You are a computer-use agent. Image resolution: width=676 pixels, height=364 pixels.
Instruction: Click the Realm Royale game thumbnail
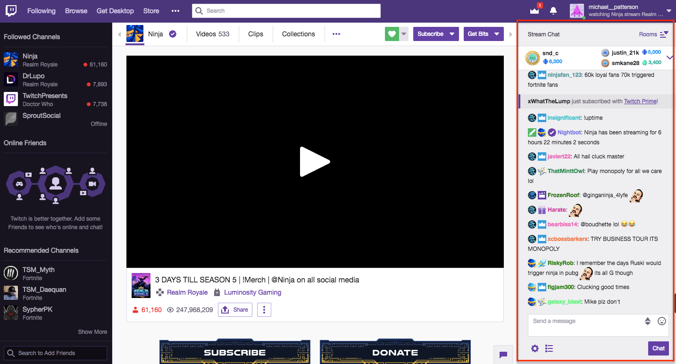click(141, 285)
